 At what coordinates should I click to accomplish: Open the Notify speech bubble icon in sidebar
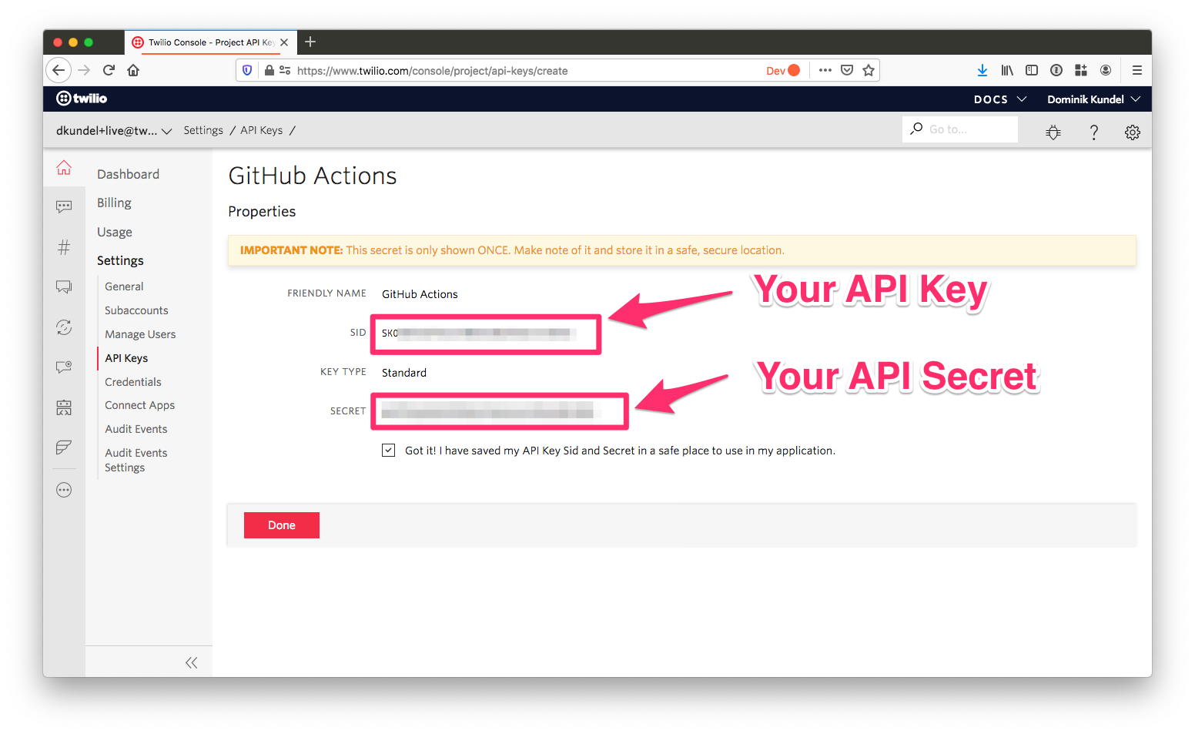(x=64, y=367)
